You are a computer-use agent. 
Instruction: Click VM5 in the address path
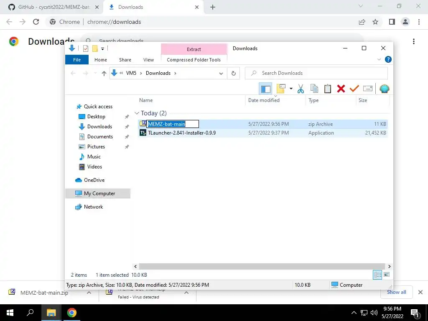131,73
